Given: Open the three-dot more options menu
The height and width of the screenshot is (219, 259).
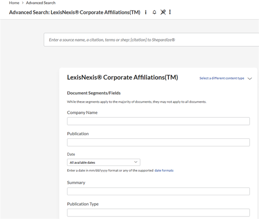Looking at the screenshot, I should coord(170,12).
